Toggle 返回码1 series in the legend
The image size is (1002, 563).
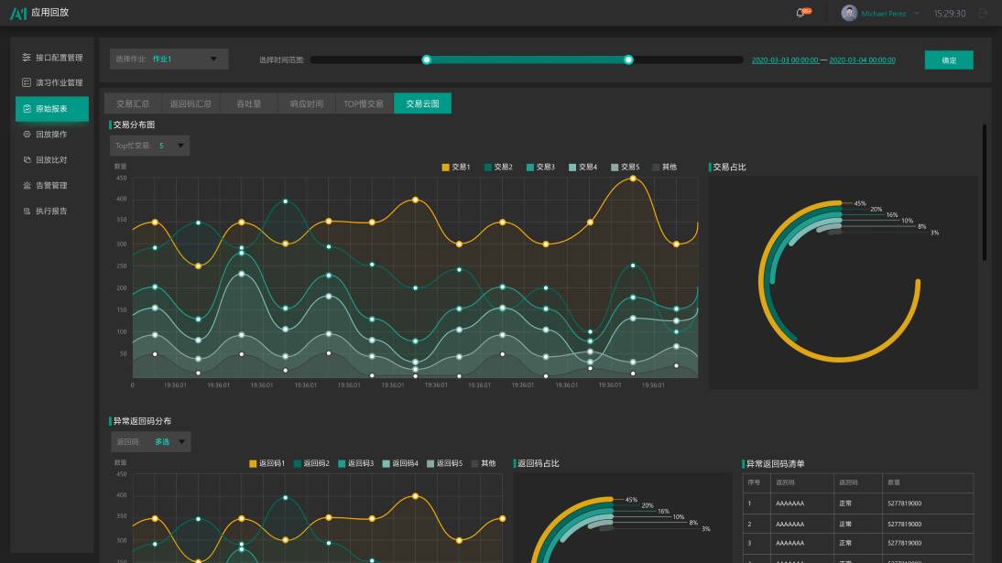click(267, 463)
